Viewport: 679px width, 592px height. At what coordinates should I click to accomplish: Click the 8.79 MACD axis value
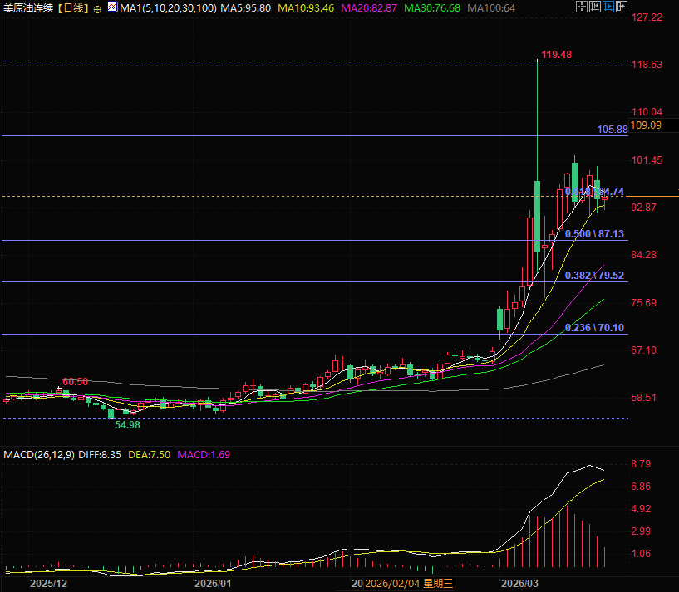click(x=641, y=464)
